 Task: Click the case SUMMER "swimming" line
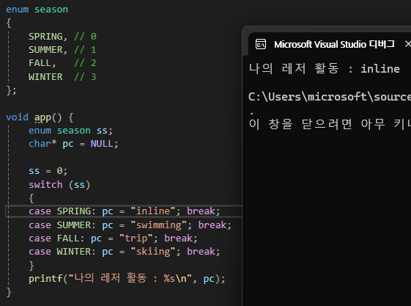(x=130, y=225)
